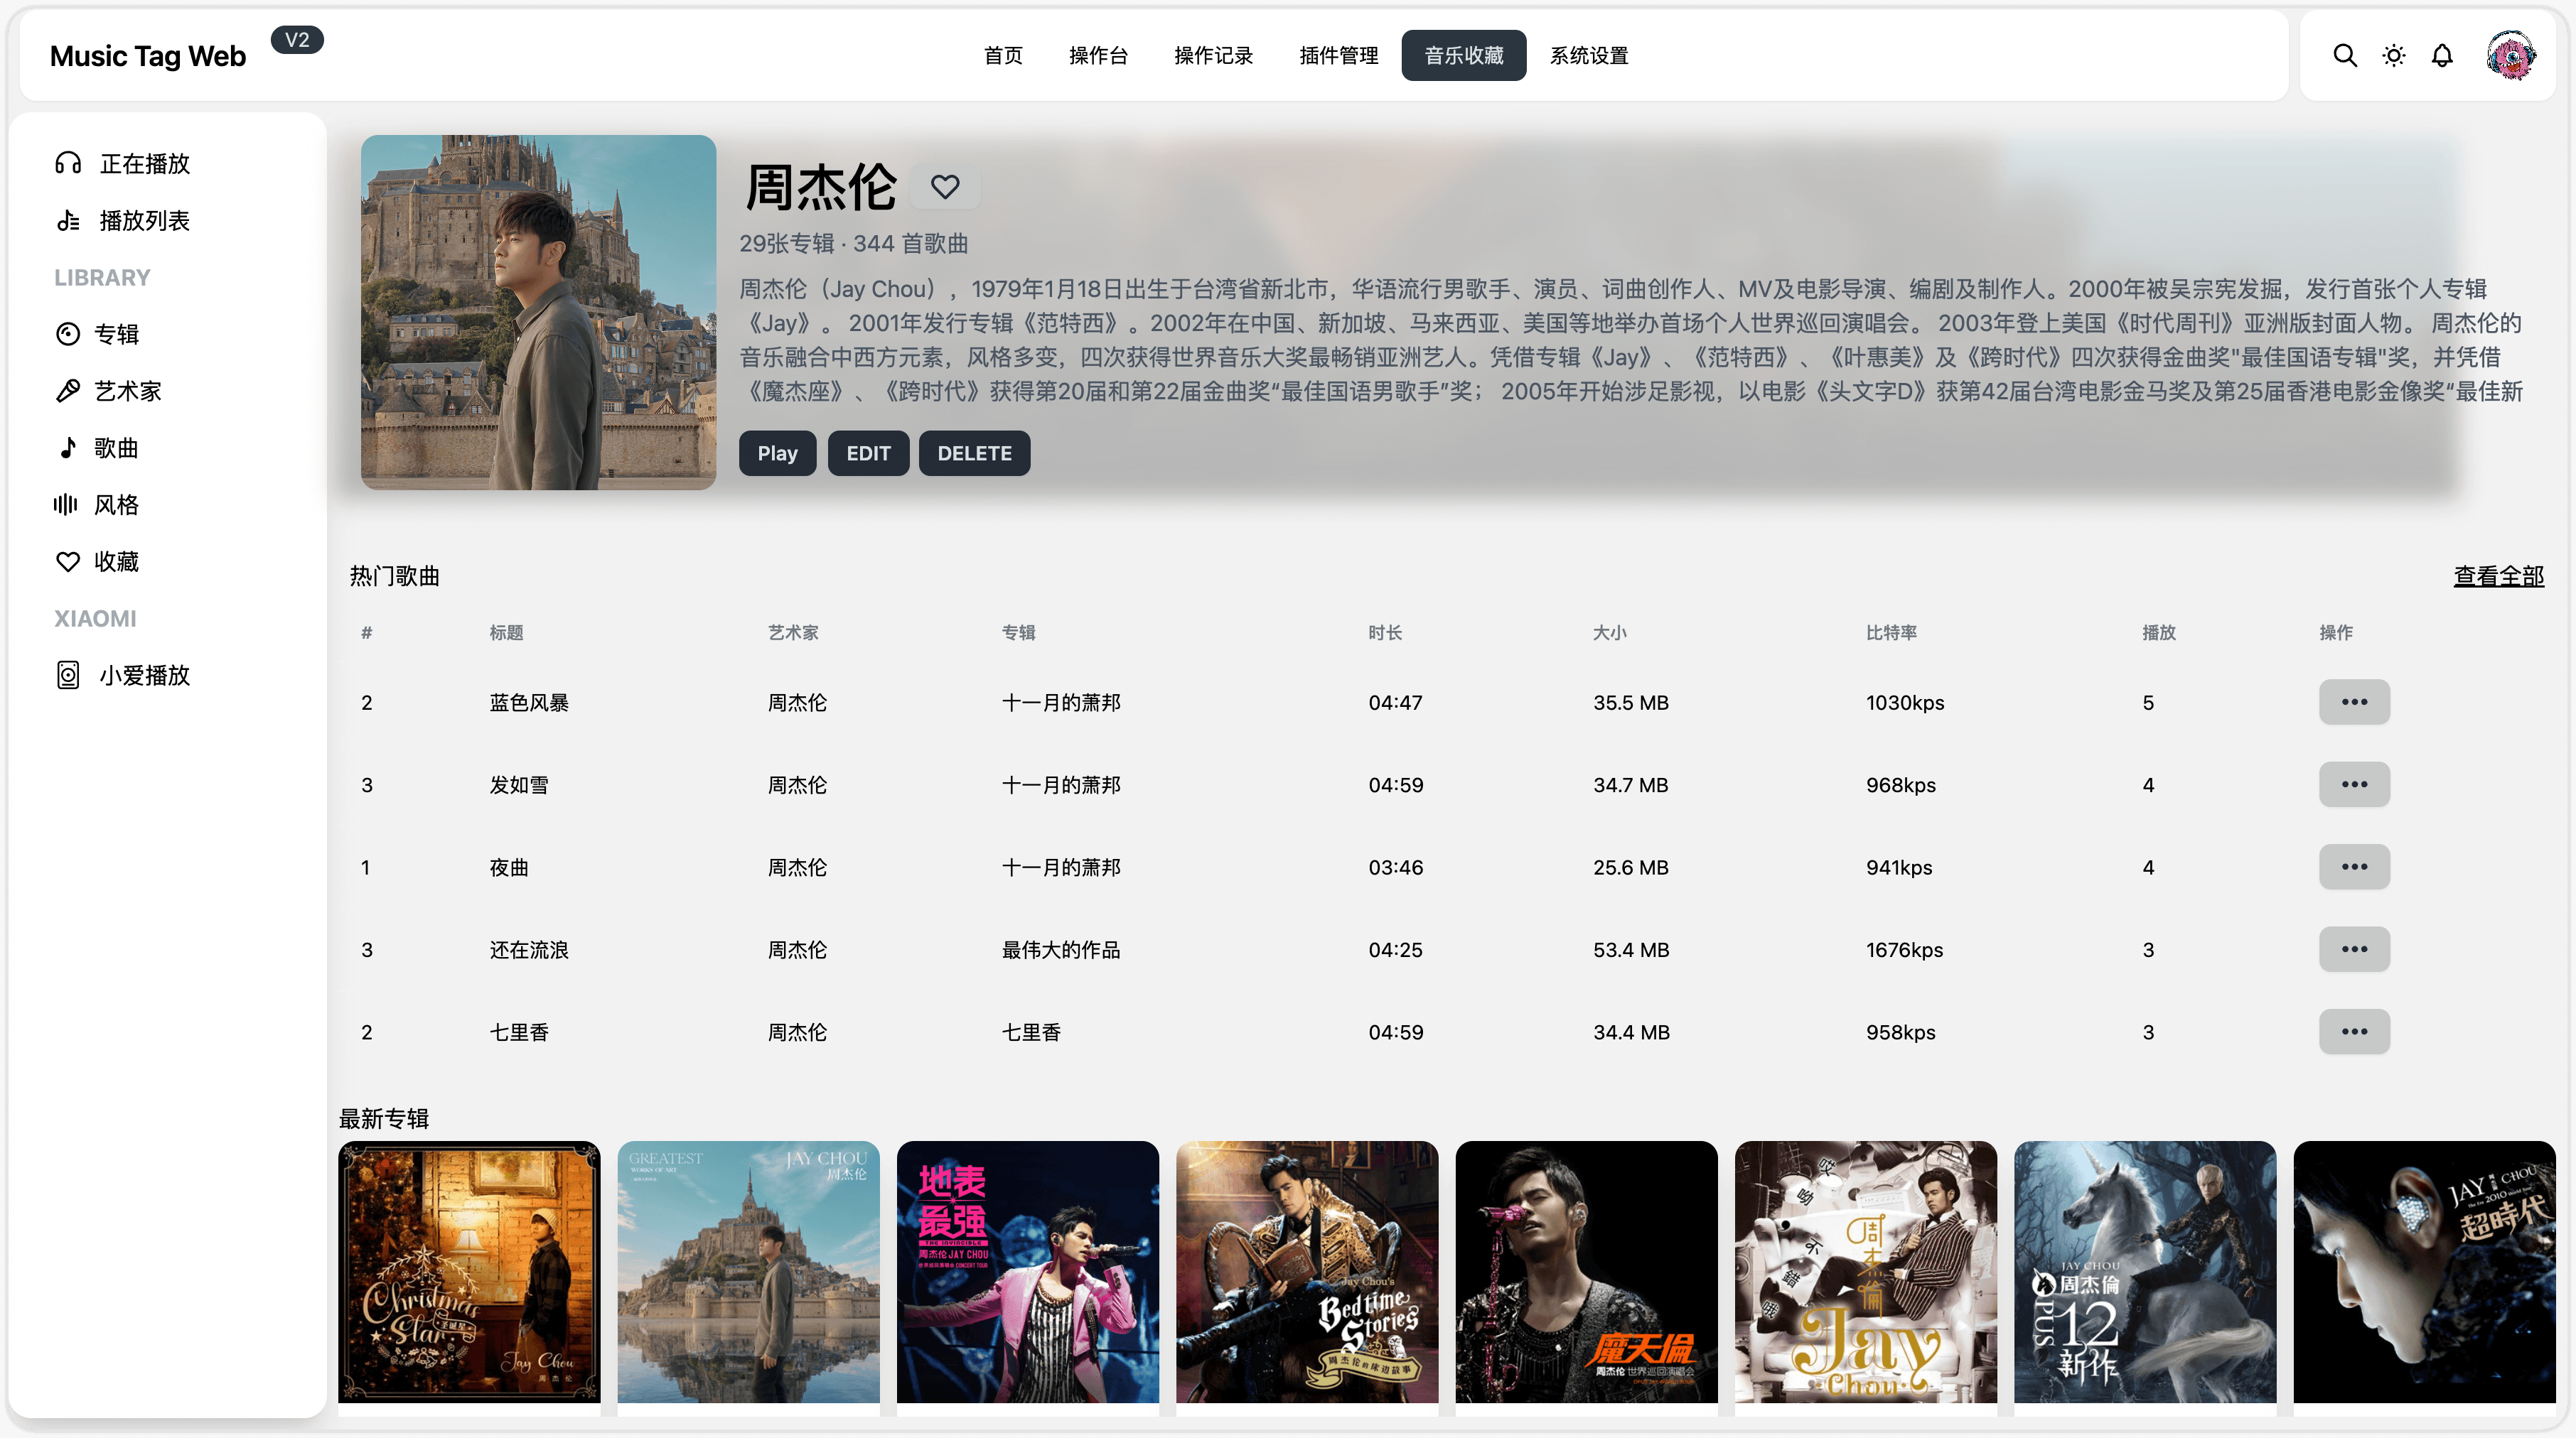Screen dimensions: 2576x1438
Task: Click the EDIT artist button
Action: (x=868, y=454)
